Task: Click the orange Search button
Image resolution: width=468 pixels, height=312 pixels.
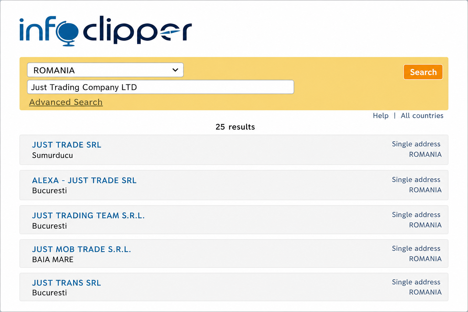Action: [x=423, y=72]
